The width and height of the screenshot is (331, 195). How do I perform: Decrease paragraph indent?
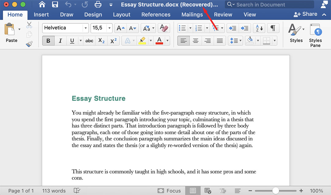coord(233,28)
